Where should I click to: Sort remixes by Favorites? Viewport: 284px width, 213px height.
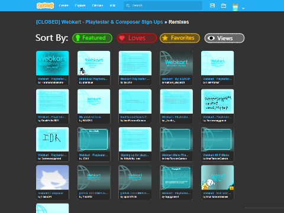[180, 38]
